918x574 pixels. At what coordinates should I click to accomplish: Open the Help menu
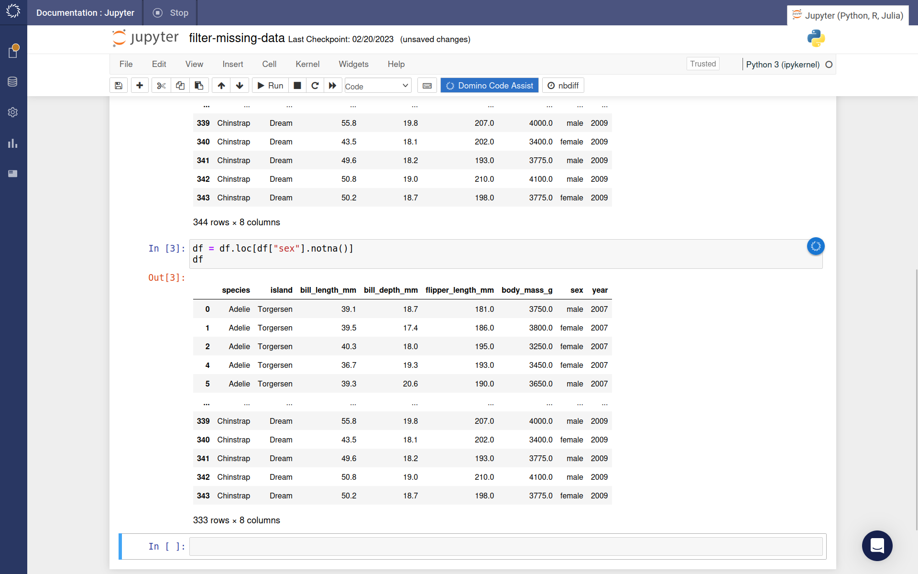[396, 64]
